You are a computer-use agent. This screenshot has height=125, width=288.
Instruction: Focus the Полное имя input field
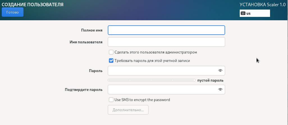coord(166,30)
